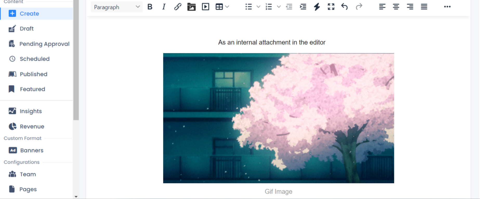Expand the table insert dropdown
This screenshot has width=480, height=199.
pos(227,7)
